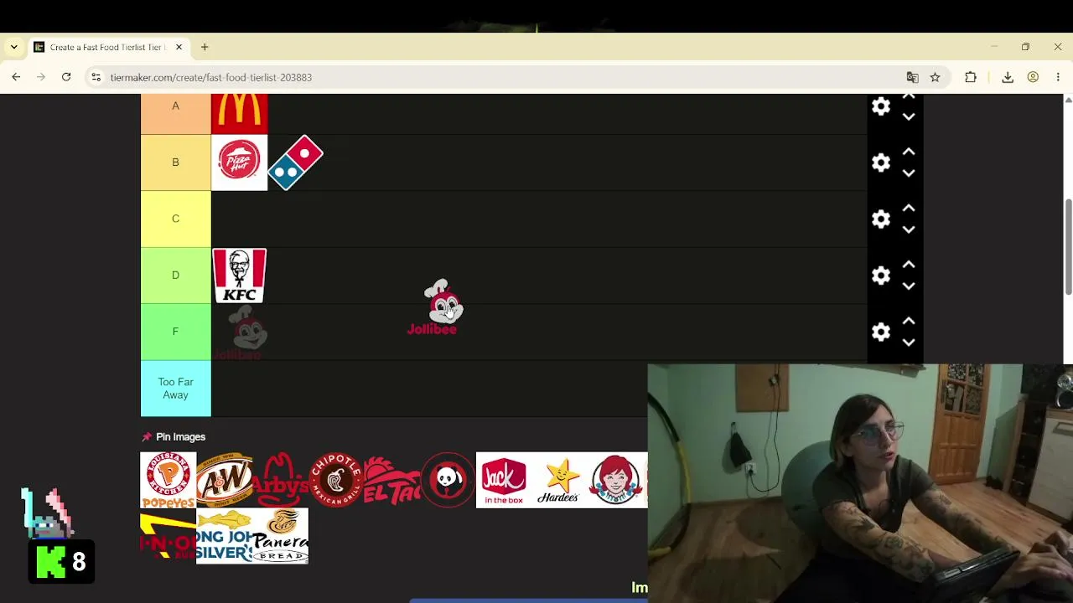Pick the Arby's logo from the image pool
The image size is (1073, 603).
pyautogui.click(x=281, y=480)
